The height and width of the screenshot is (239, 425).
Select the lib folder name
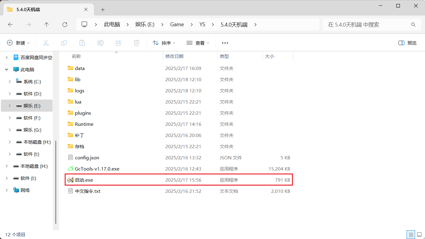pyautogui.click(x=78, y=79)
